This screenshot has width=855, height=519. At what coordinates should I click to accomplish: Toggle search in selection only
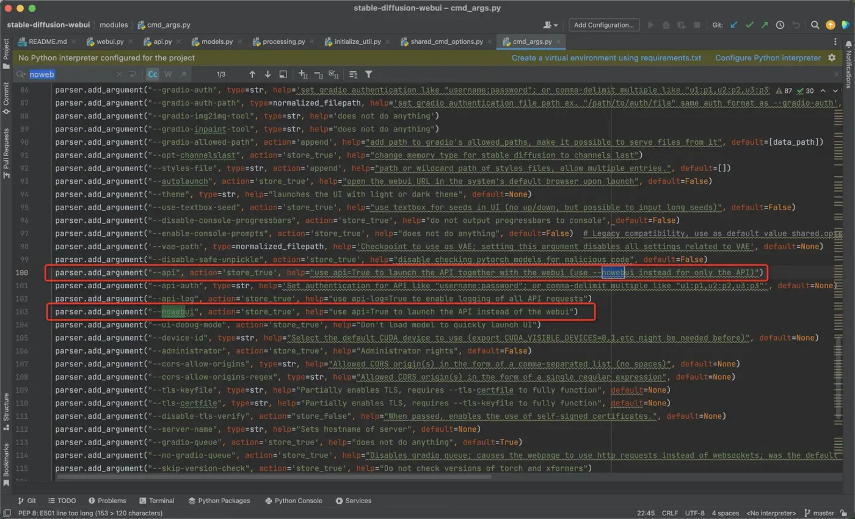pyautogui.click(x=283, y=74)
